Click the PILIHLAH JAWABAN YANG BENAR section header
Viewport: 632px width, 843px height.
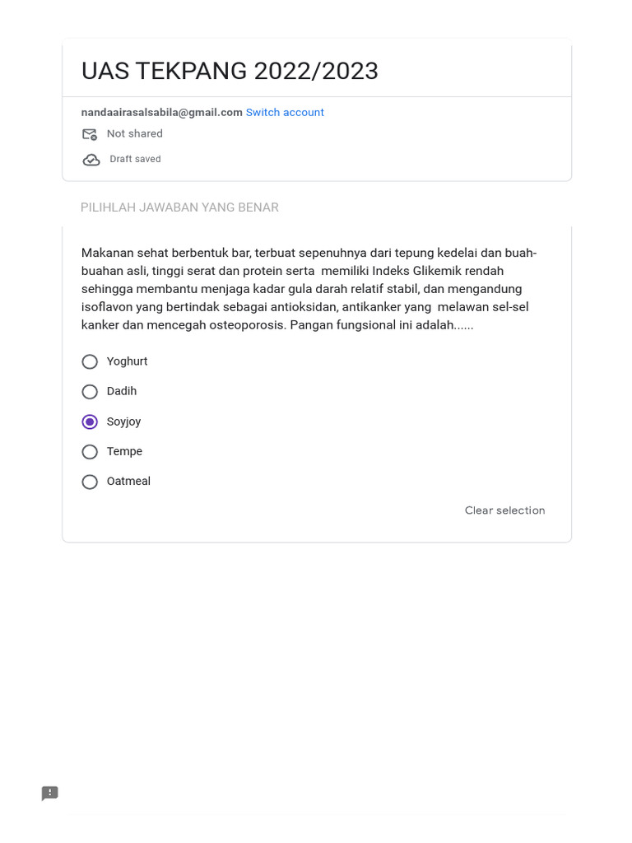pos(179,207)
